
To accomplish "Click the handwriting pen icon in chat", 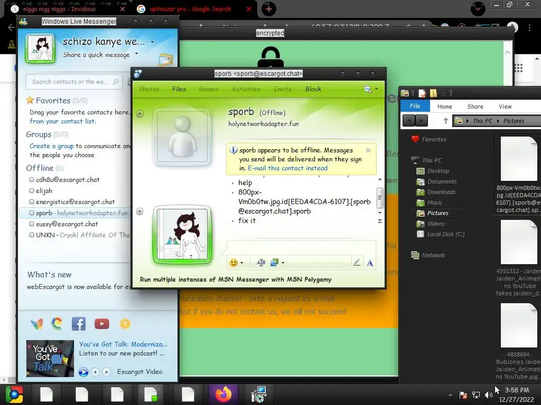I will [357, 263].
